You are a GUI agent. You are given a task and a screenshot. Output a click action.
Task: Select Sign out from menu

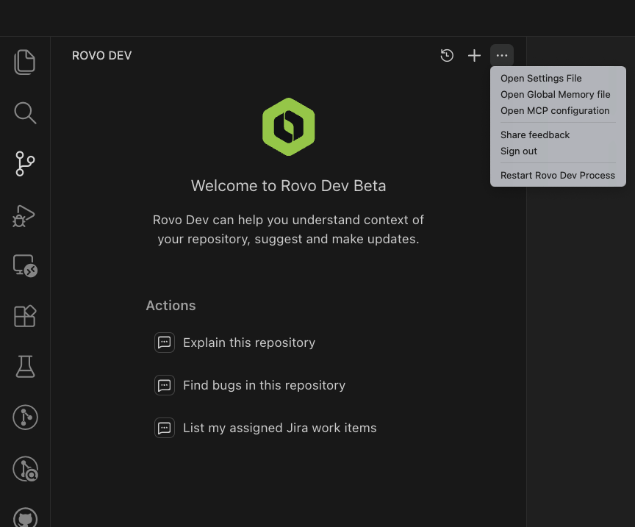(x=558, y=151)
